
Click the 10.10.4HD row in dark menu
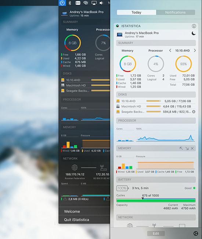[85, 80]
